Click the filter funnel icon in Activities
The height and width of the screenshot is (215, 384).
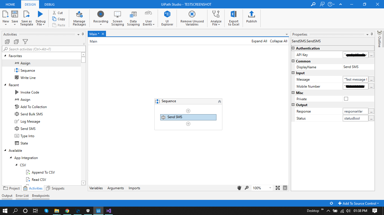[25, 42]
